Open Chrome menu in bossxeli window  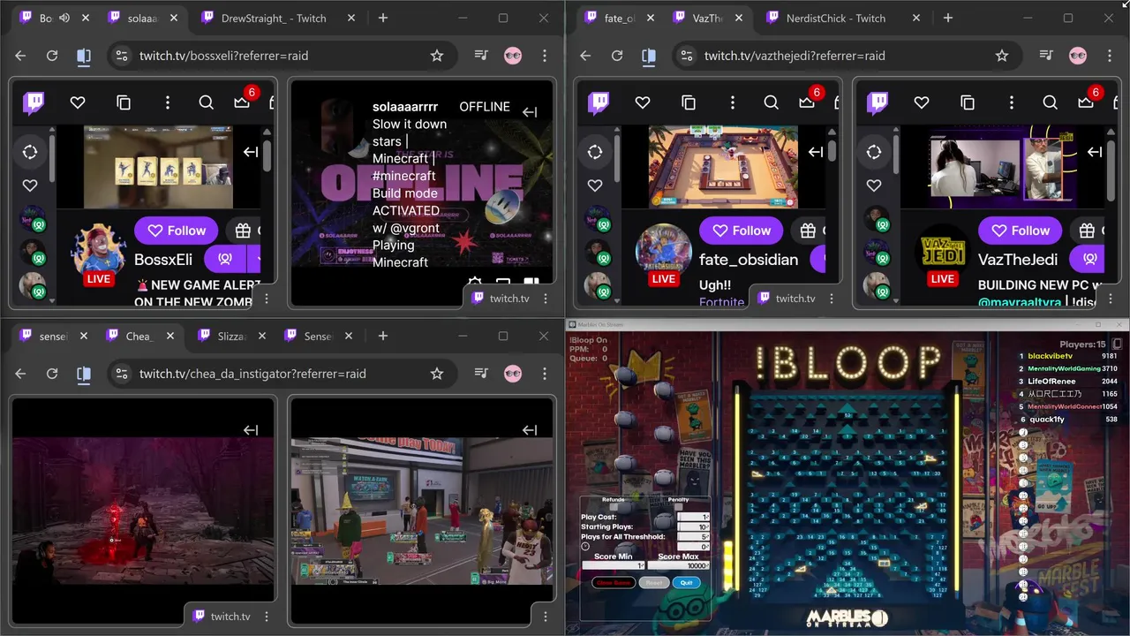point(545,56)
